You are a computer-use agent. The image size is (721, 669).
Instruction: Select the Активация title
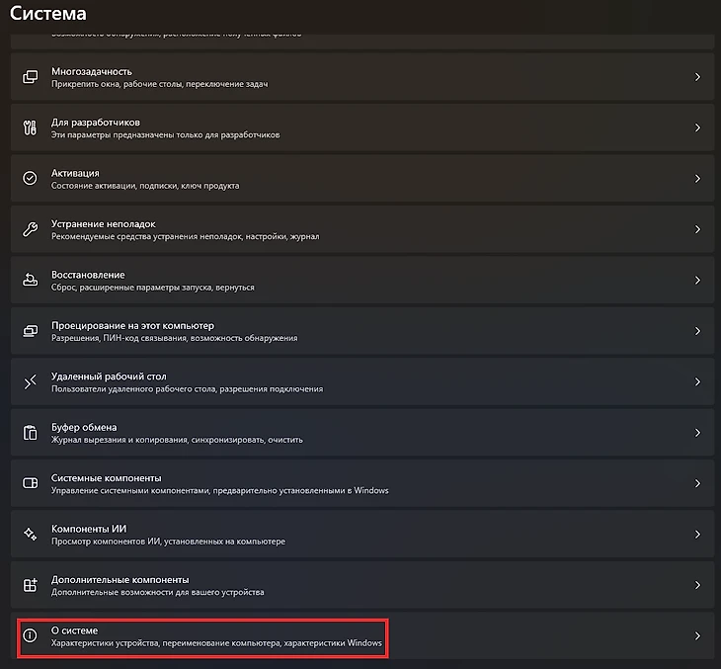click(x=75, y=173)
